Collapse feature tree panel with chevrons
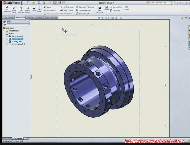190x145 pixels. [x=28, y=22]
